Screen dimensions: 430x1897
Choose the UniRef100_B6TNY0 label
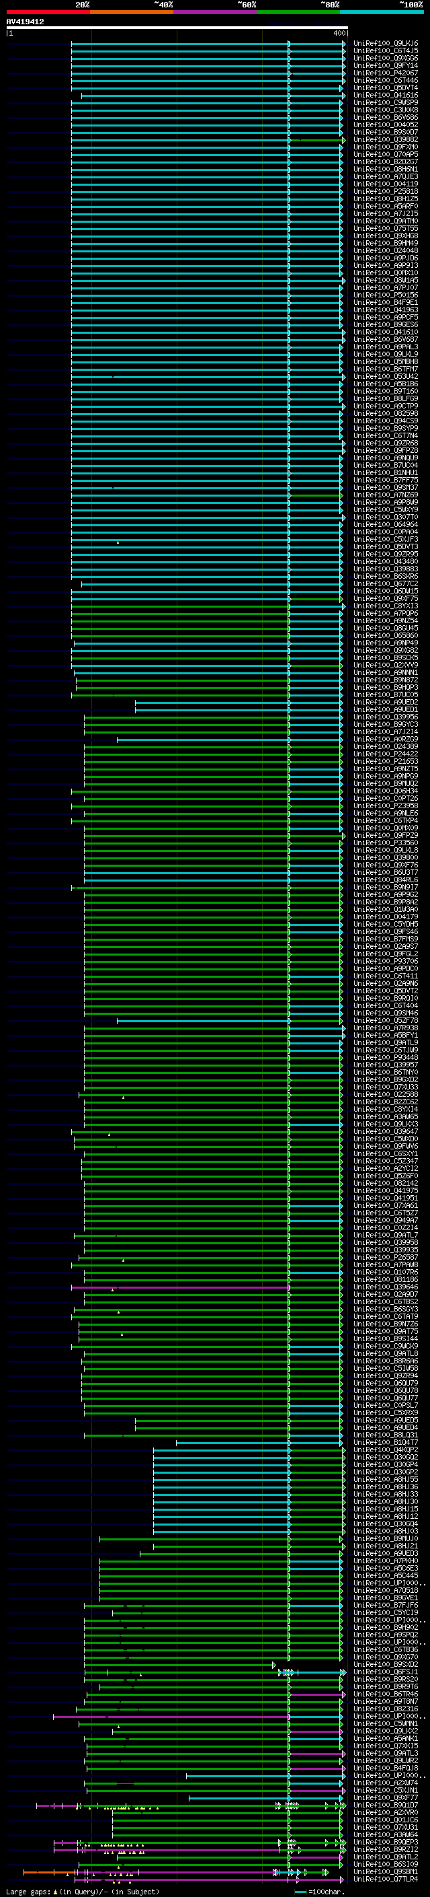pos(386,1072)
